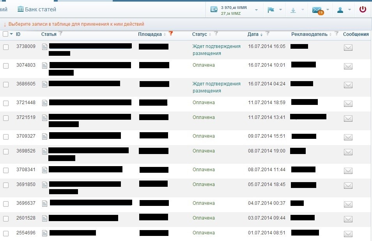
Task: Expand the flag dropdown arrow
Action: [281, 10]
